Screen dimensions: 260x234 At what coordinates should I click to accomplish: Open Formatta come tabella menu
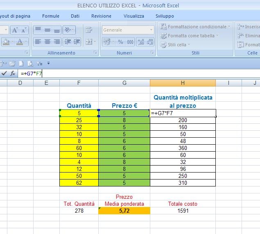[x=189, y=36]
